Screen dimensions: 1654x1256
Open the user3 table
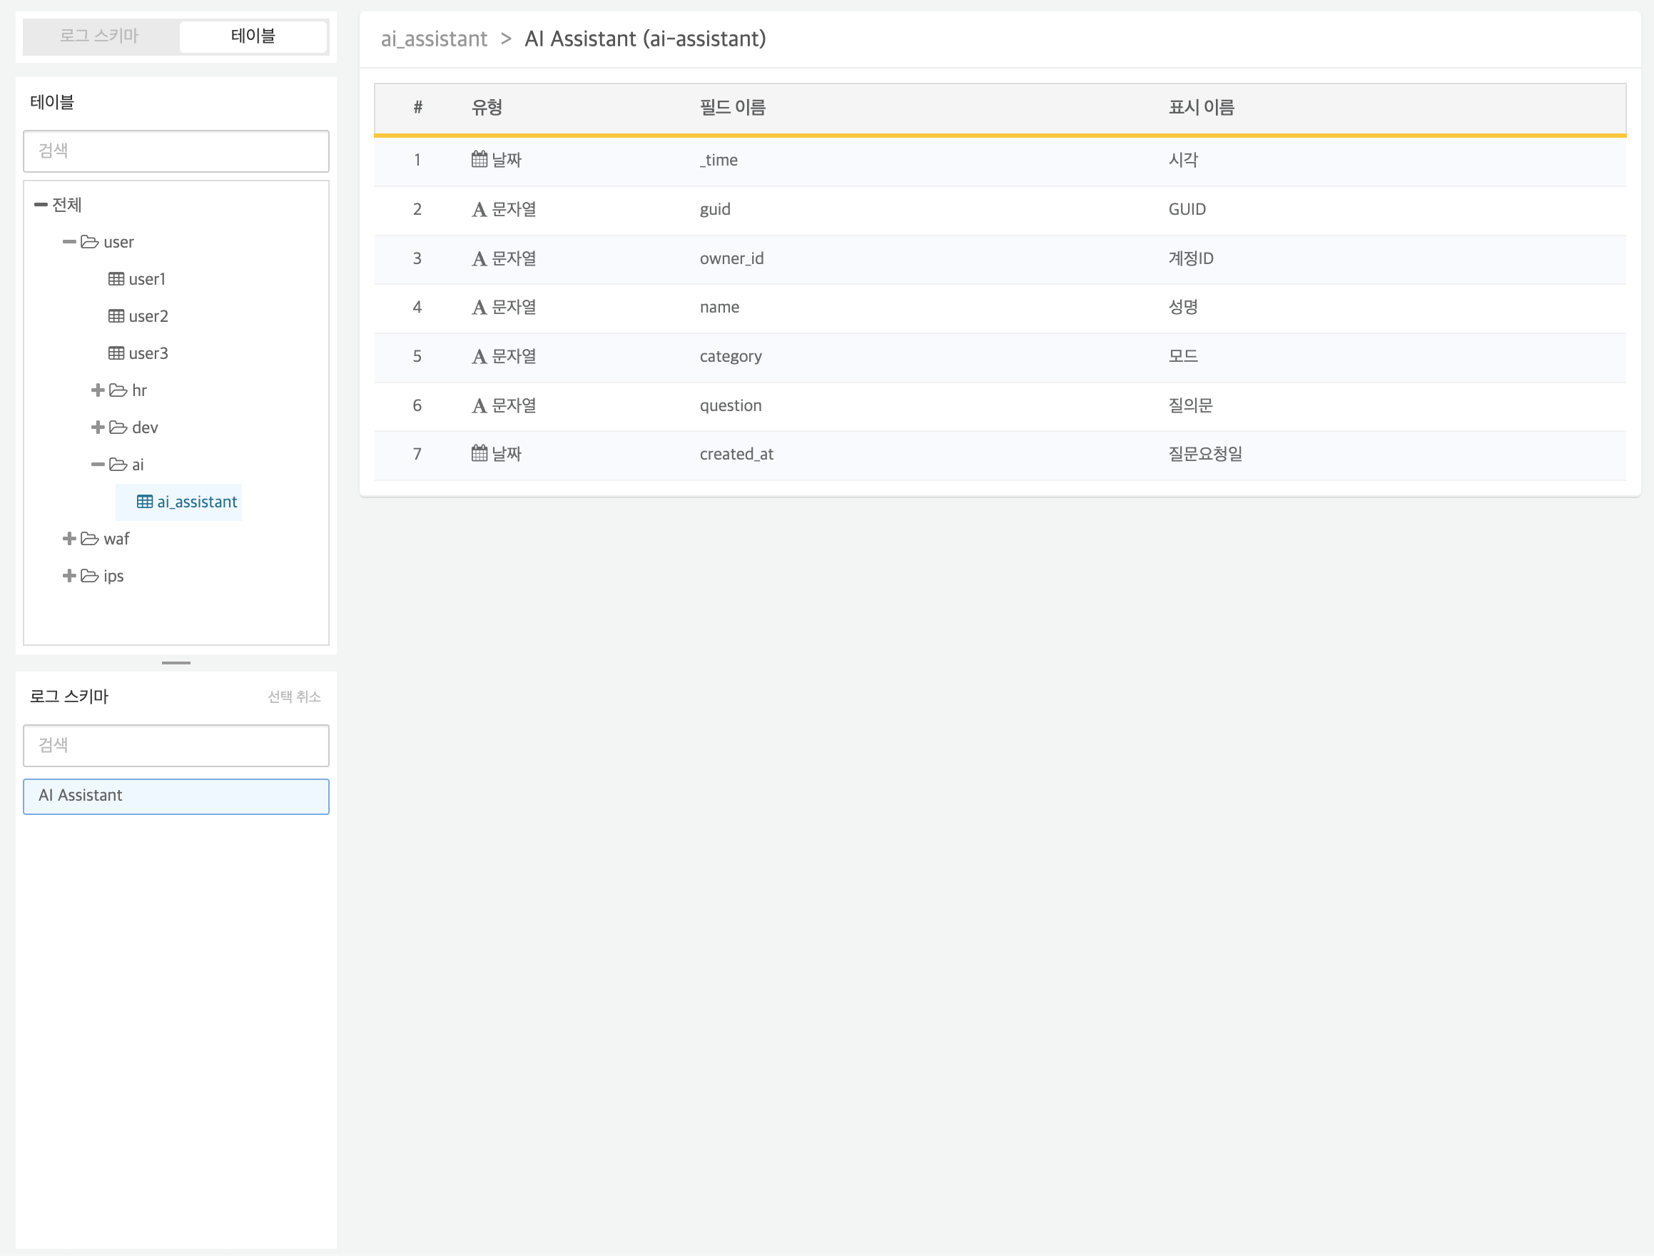[x=149, y=354]
